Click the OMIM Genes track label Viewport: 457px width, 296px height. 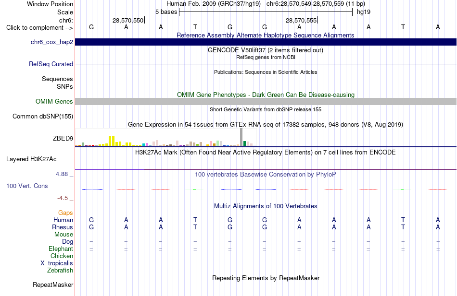click(x=54, y=102)
